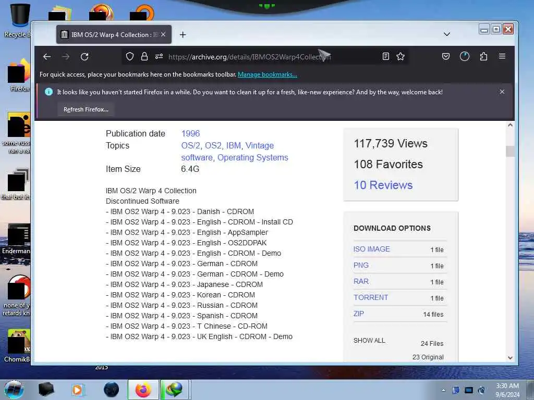Open a new tab with the plus button

point(183,35)
